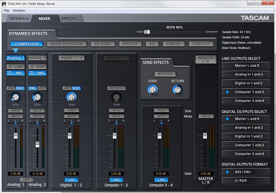Select MIC input on Analog 1
Viewport: 276px width, 193px height.
(15, 73)
